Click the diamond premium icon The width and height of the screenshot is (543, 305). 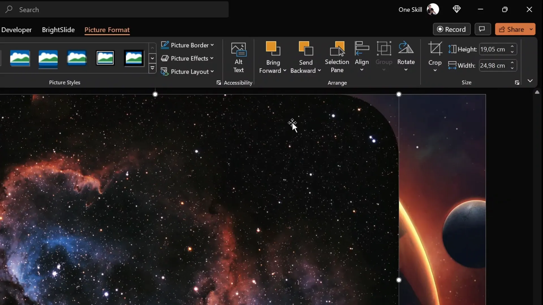456,9
